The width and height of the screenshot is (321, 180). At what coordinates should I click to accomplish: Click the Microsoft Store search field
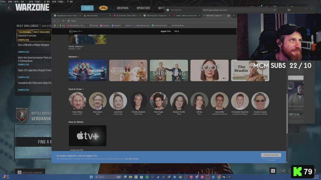pyautogui.click(x=239, y=10)
